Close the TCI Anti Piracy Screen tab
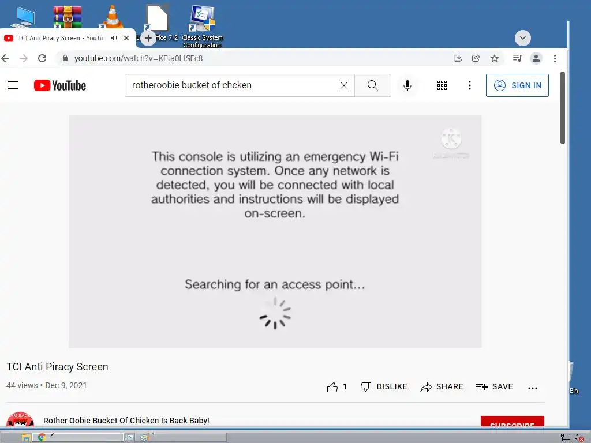The width and height of the screenshot is (591, 443). (126, 38)
